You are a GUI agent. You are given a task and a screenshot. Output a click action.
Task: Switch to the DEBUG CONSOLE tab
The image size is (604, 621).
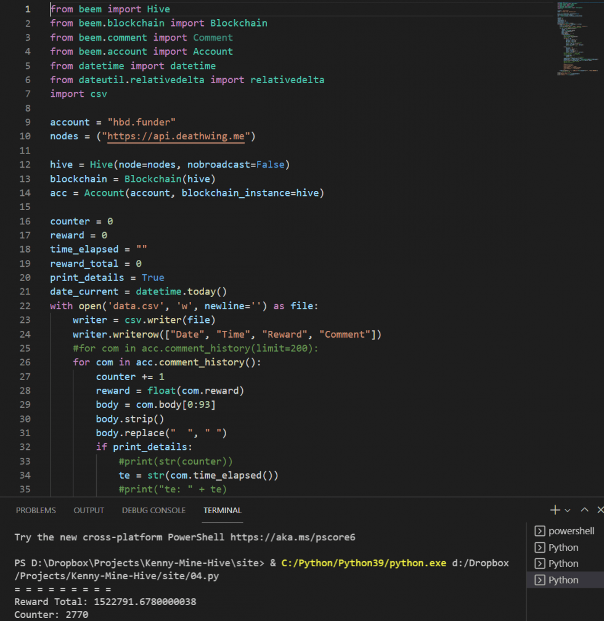[x=153, y=510]
